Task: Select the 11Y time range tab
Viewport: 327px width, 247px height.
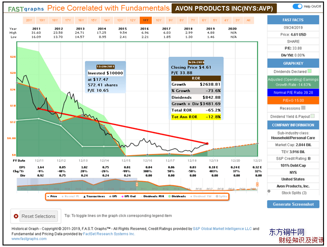Action: (x=146, y=20)
